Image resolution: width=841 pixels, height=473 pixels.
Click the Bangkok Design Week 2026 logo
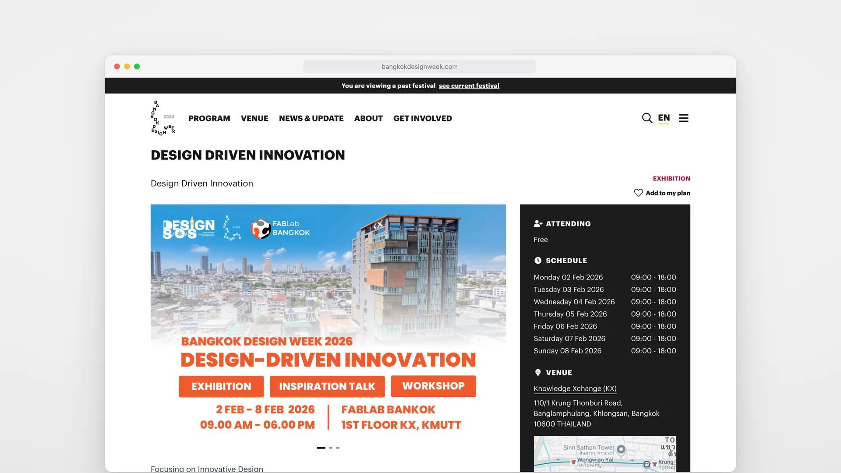[x=163, y=118]
